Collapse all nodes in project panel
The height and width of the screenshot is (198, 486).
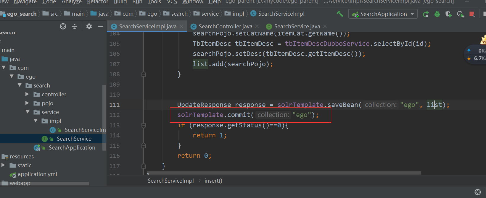tap(75, 26)
